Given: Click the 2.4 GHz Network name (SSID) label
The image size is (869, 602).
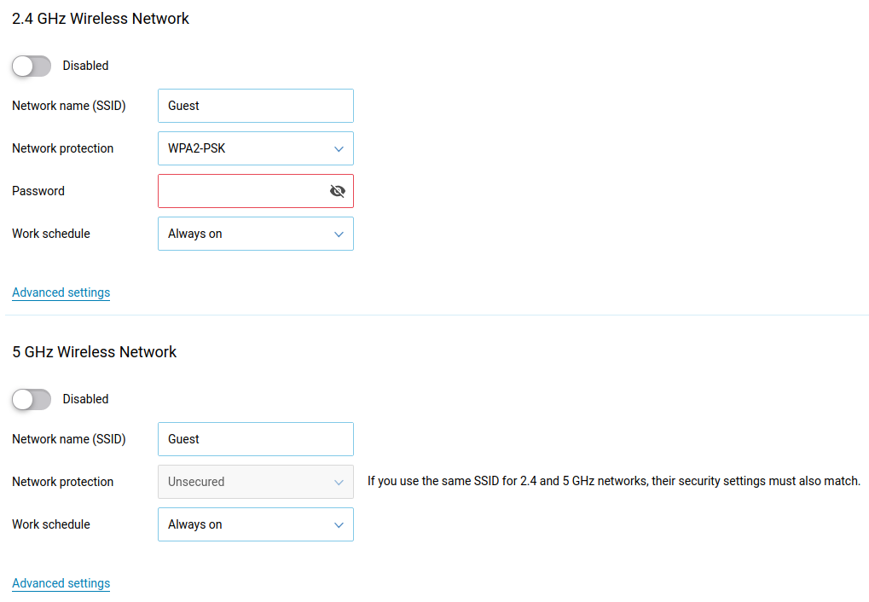Looking at the screenshot, I should (x=69, y=106).
